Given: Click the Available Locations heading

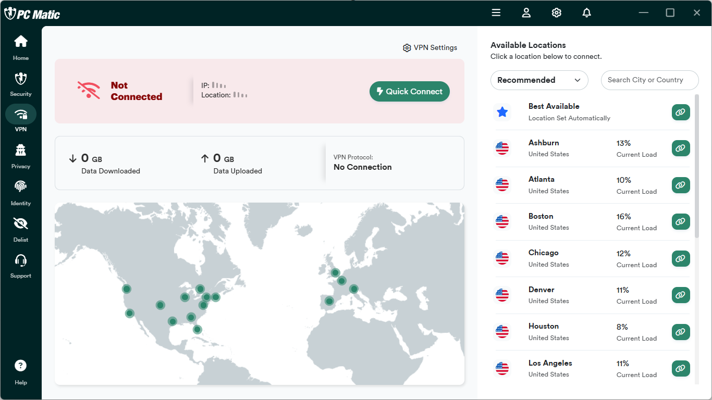Looking at the screenshot, I should [x=528, y=45].
